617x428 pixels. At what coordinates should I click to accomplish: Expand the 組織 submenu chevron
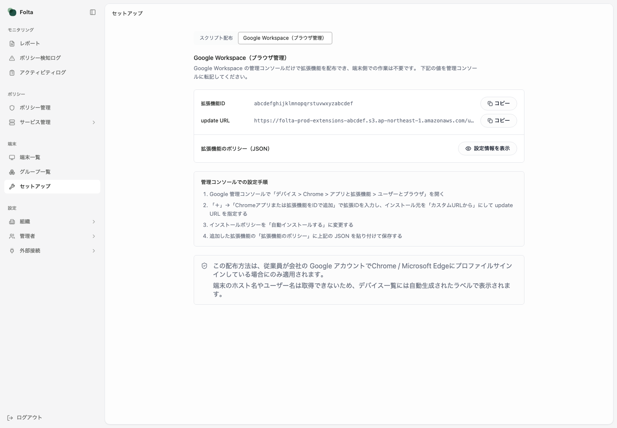click(93, 222)
